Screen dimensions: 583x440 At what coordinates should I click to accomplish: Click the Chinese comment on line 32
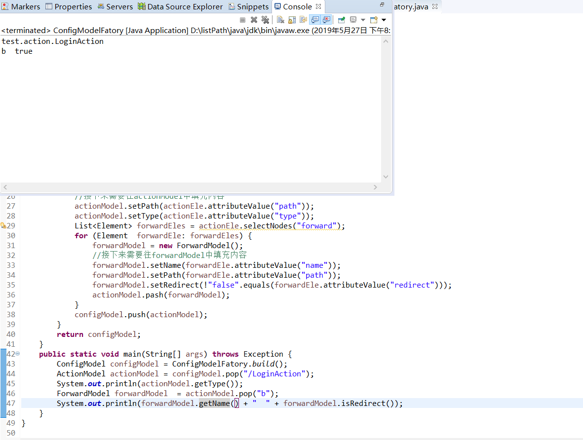click(x=169, y=255)
